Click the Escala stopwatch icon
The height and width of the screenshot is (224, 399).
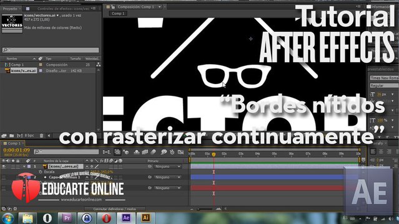point(40,172)
